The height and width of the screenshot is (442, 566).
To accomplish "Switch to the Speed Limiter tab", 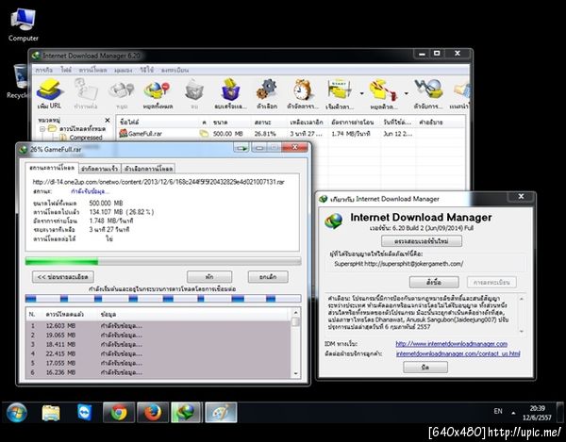I will tap(99, 169).
